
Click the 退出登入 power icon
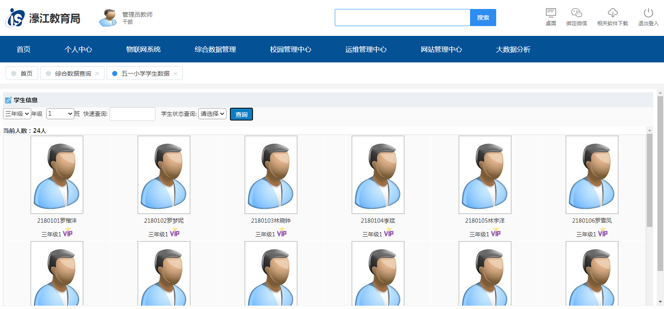[x=648, y=13]
